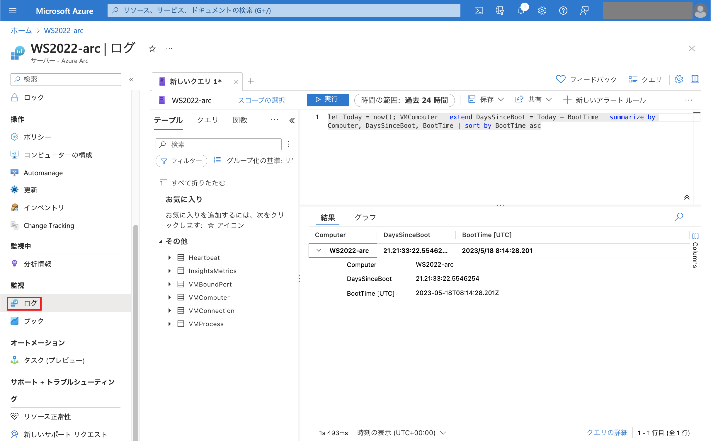
Task: Switch to the 関数 tab
Action: tap(240, 120)
